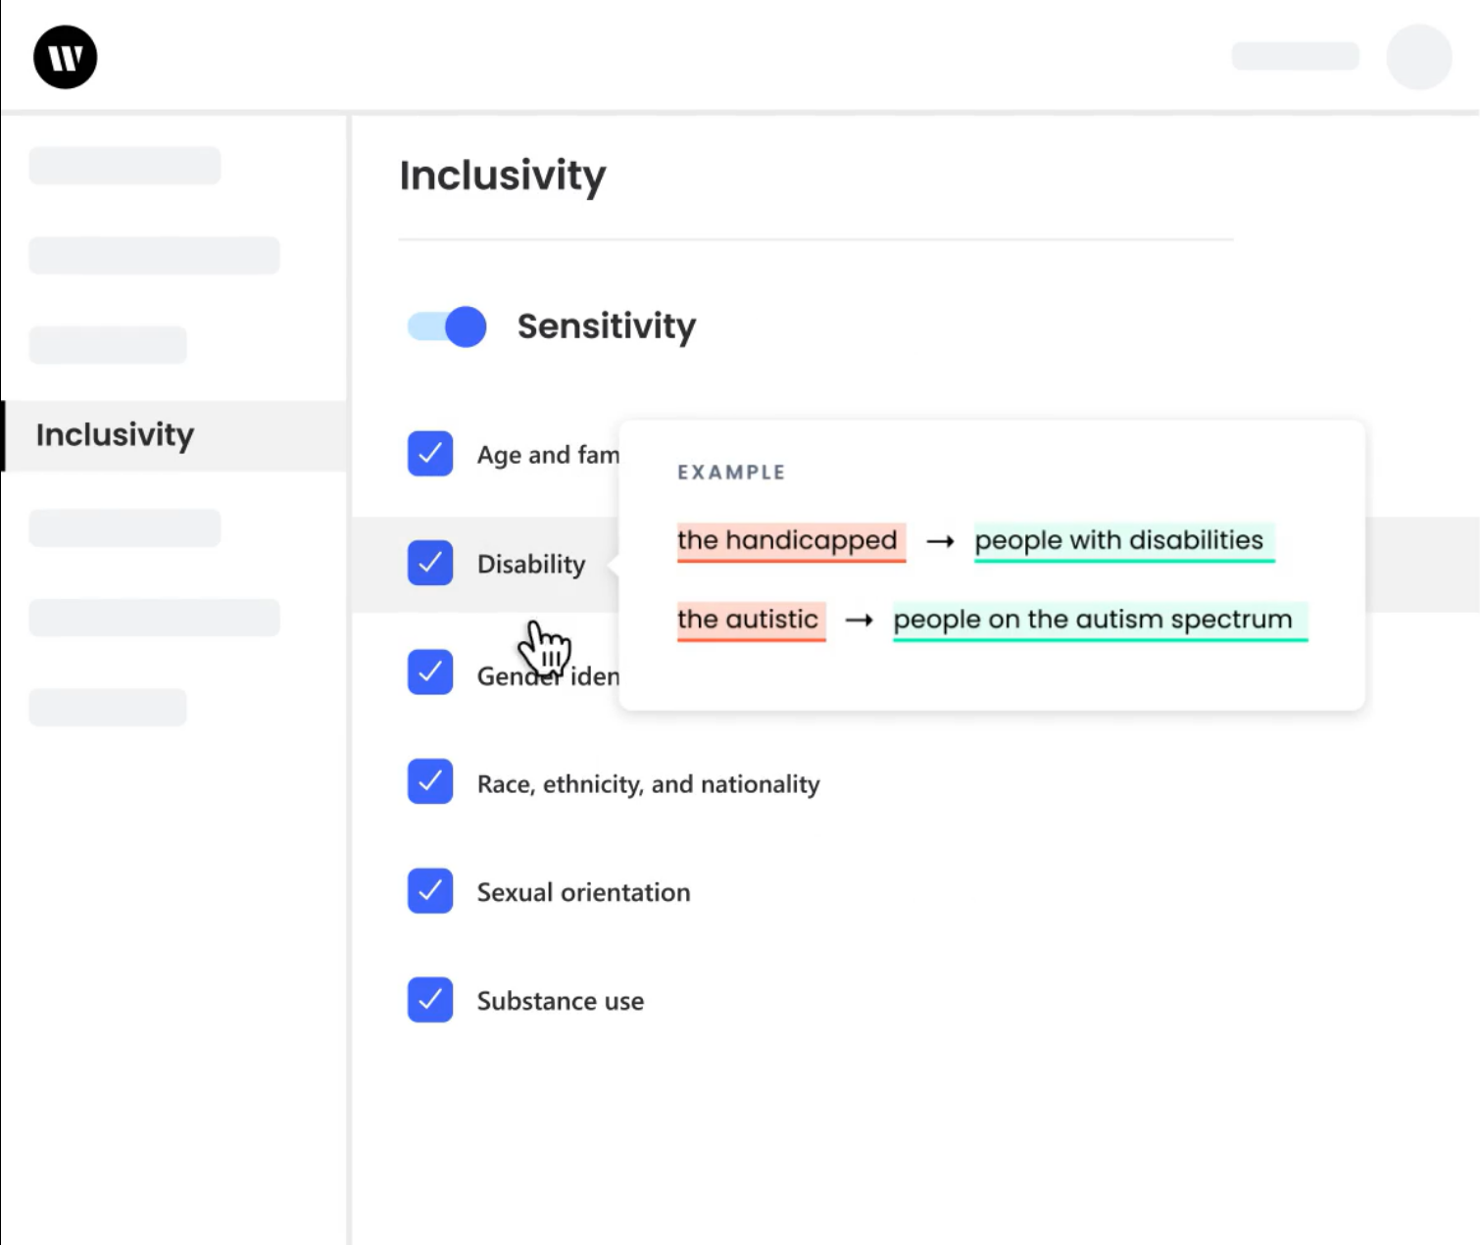Viewport: 1480px width, 1245px height.
Task: Click the arrow next to 'the handicapped'
Action: tap(940, 541)
